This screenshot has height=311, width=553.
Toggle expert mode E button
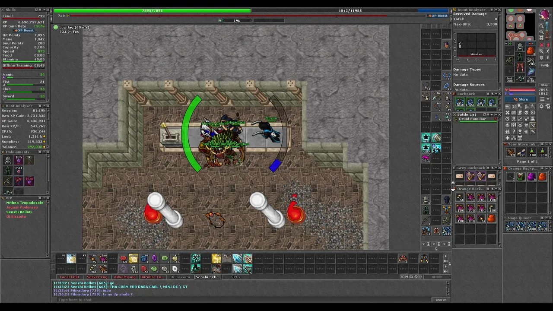(548, 58)
